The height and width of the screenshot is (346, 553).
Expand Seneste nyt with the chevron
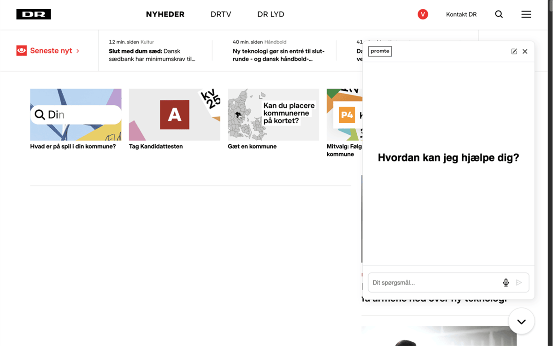pos(78,51)
